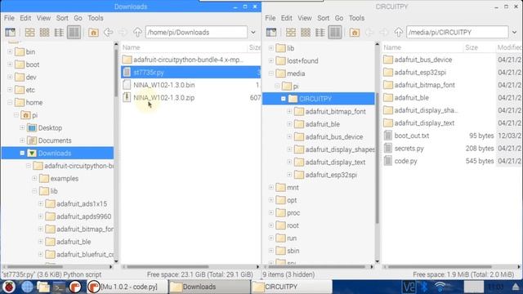Switch Downloads window to icon view
Viewport: 523px width, 294px height.
[x=29, y=33]
